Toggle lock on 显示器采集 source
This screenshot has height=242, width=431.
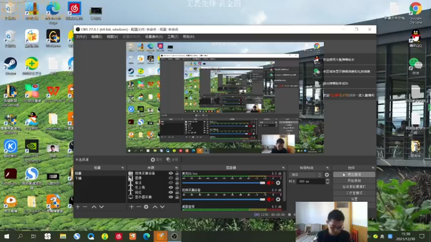177,197
